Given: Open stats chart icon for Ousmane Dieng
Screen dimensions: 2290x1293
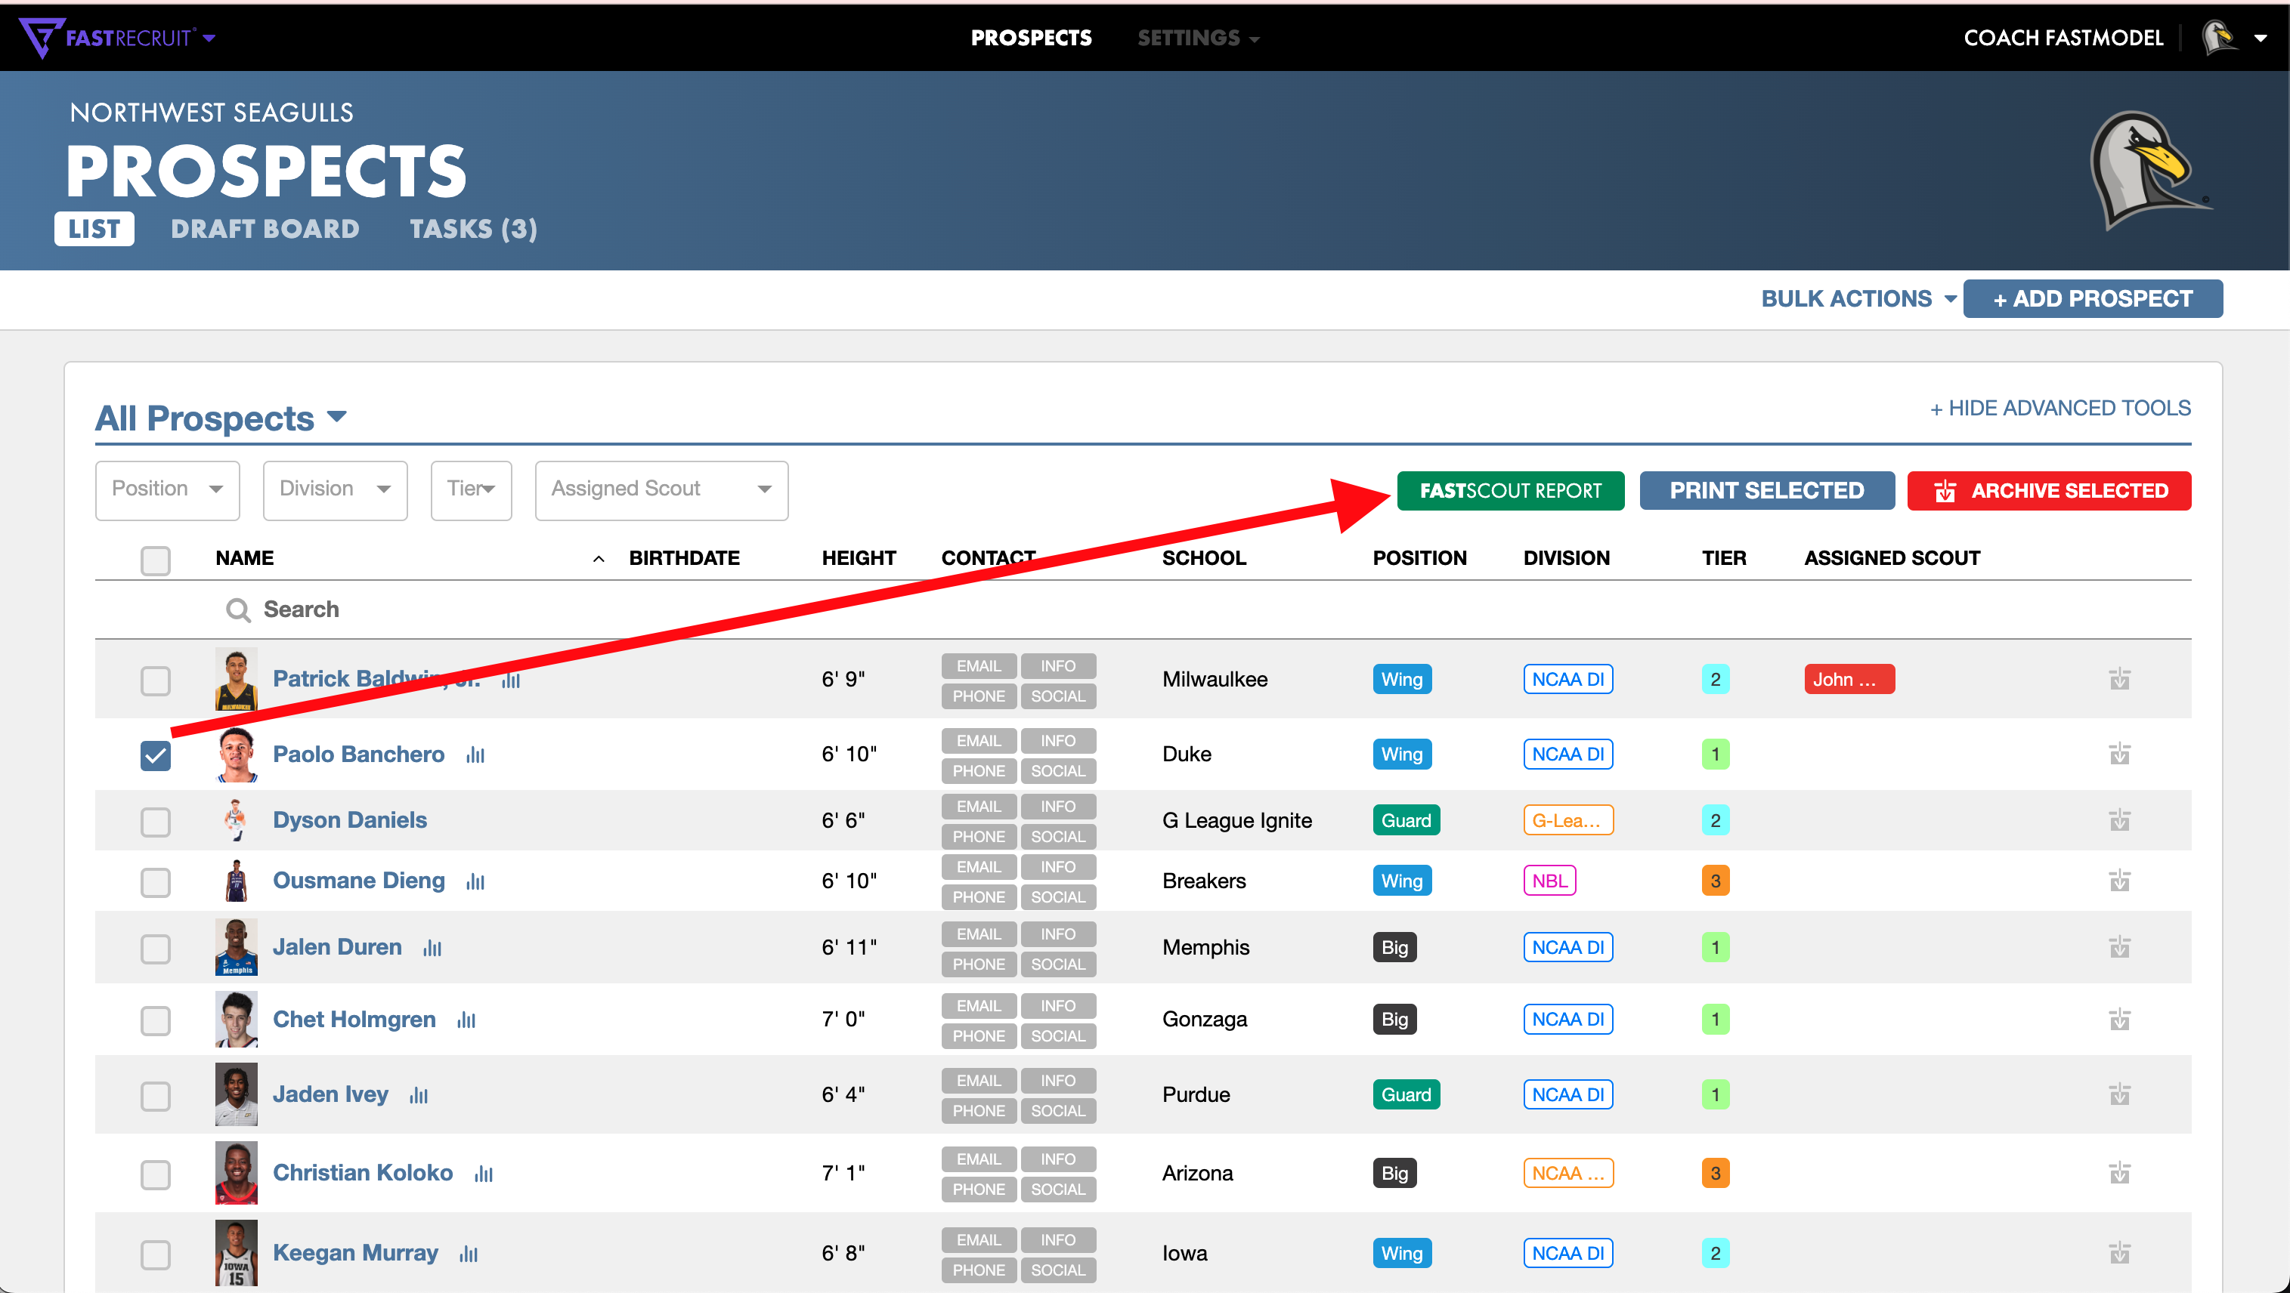Looking at the screenshot, I should (x=475, y=881).
